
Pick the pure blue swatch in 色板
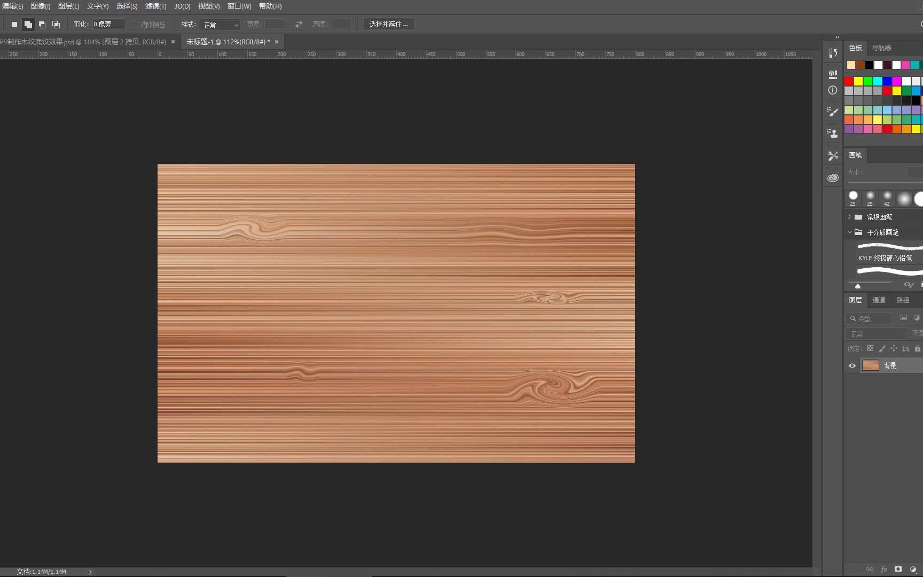[887, 81]
